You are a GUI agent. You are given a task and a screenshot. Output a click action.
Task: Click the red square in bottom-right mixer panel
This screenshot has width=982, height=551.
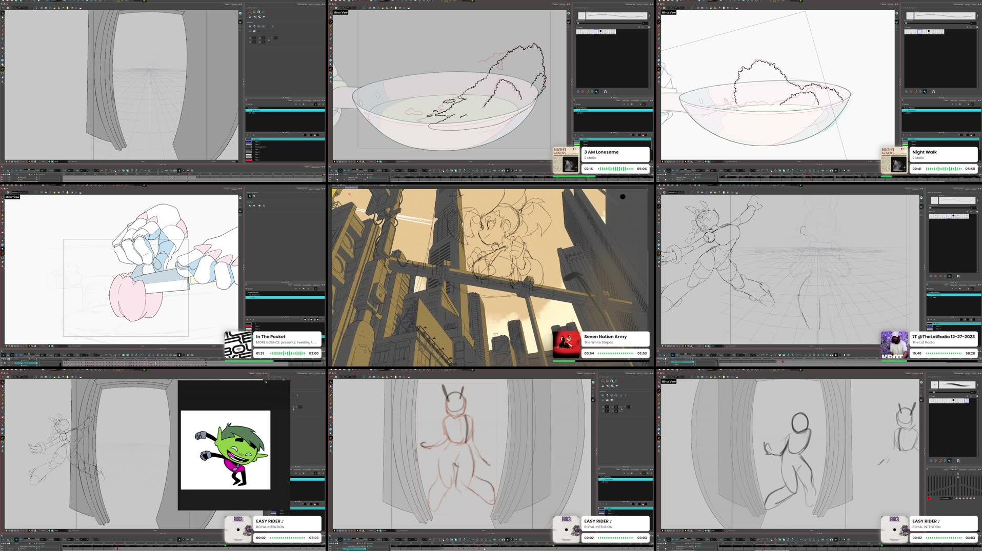click(929, 498)
